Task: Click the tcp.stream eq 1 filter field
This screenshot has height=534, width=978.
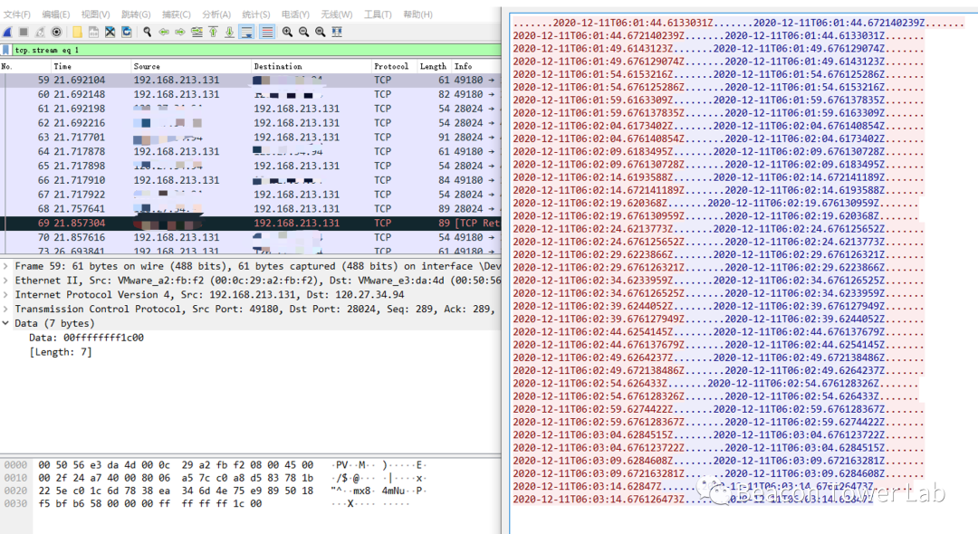Action: pyautogui.click(x=255, y=50)
